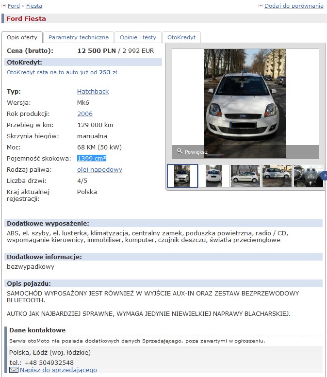
Task: Click the arrow icon before Dodaj do porównania
Action: [260, 5]
